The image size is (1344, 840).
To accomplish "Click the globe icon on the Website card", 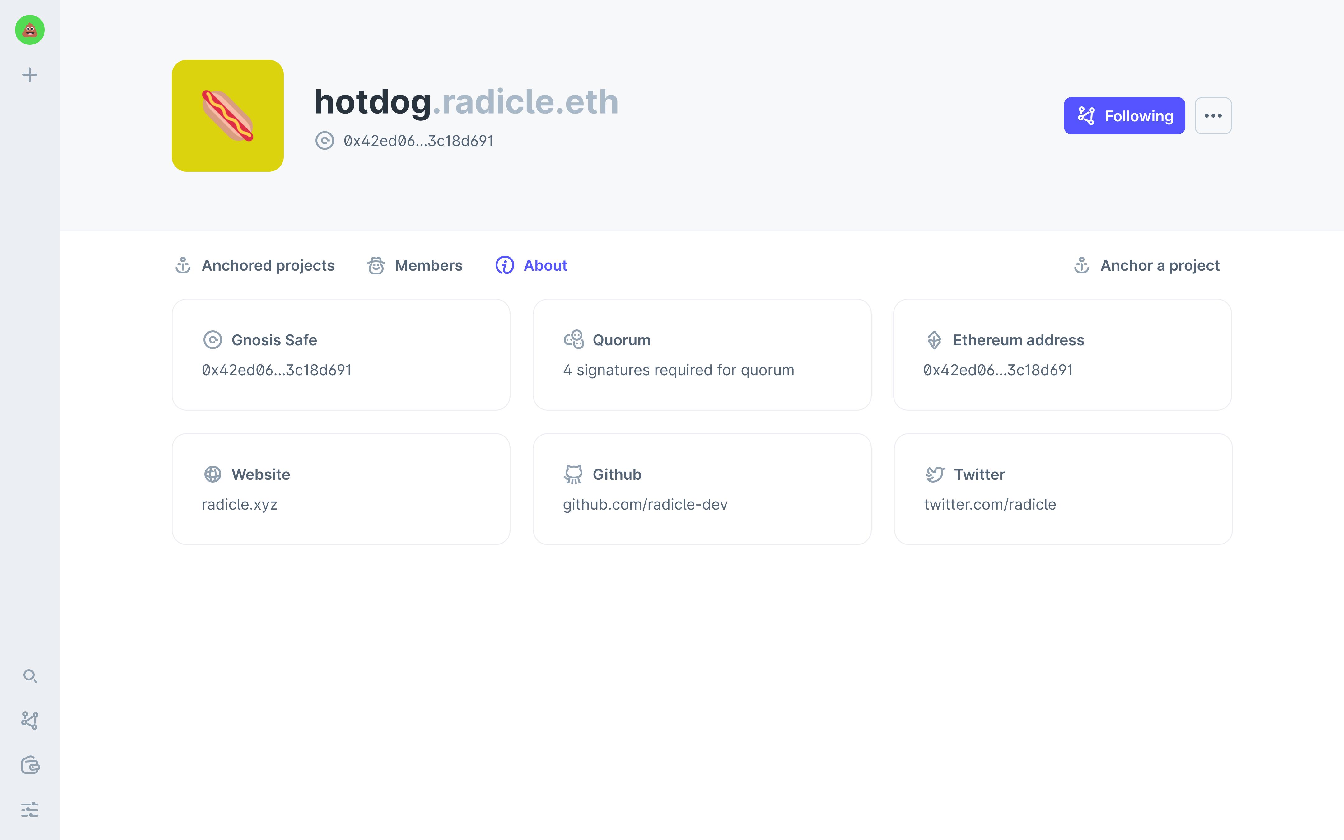I will [213, 474].
